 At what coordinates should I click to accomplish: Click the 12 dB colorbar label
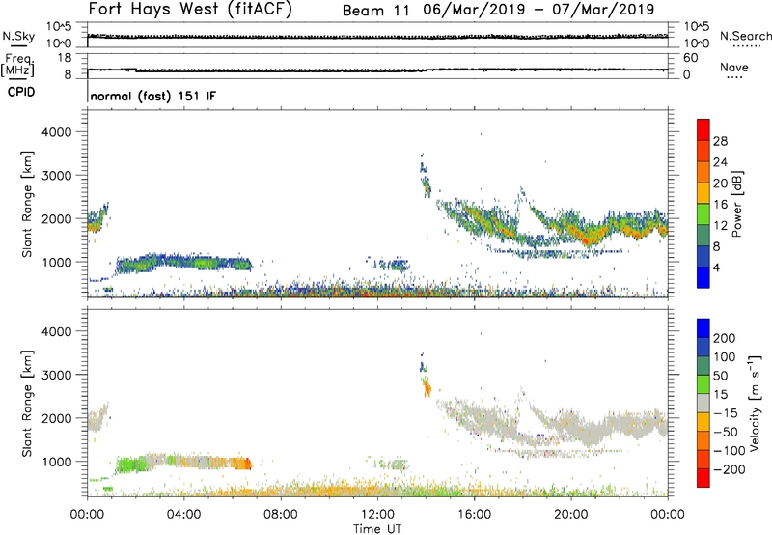pos(720,226)
